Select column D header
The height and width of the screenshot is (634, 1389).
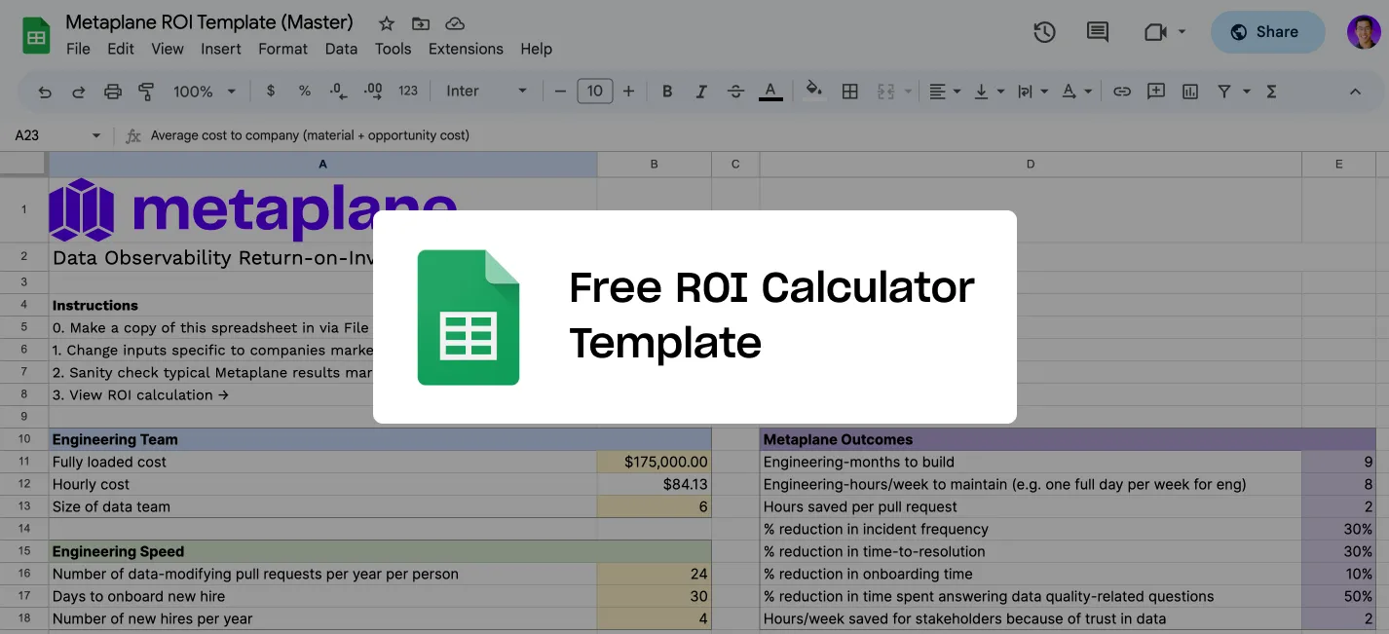(1031, 165)
